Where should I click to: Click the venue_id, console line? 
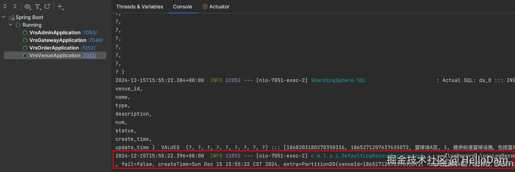pyautogui.click(x=129, y=89)
